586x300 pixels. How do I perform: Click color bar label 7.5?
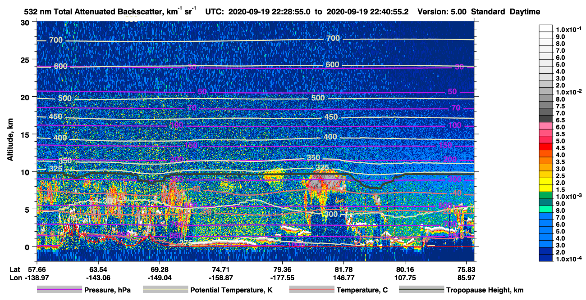coord(560,106)
